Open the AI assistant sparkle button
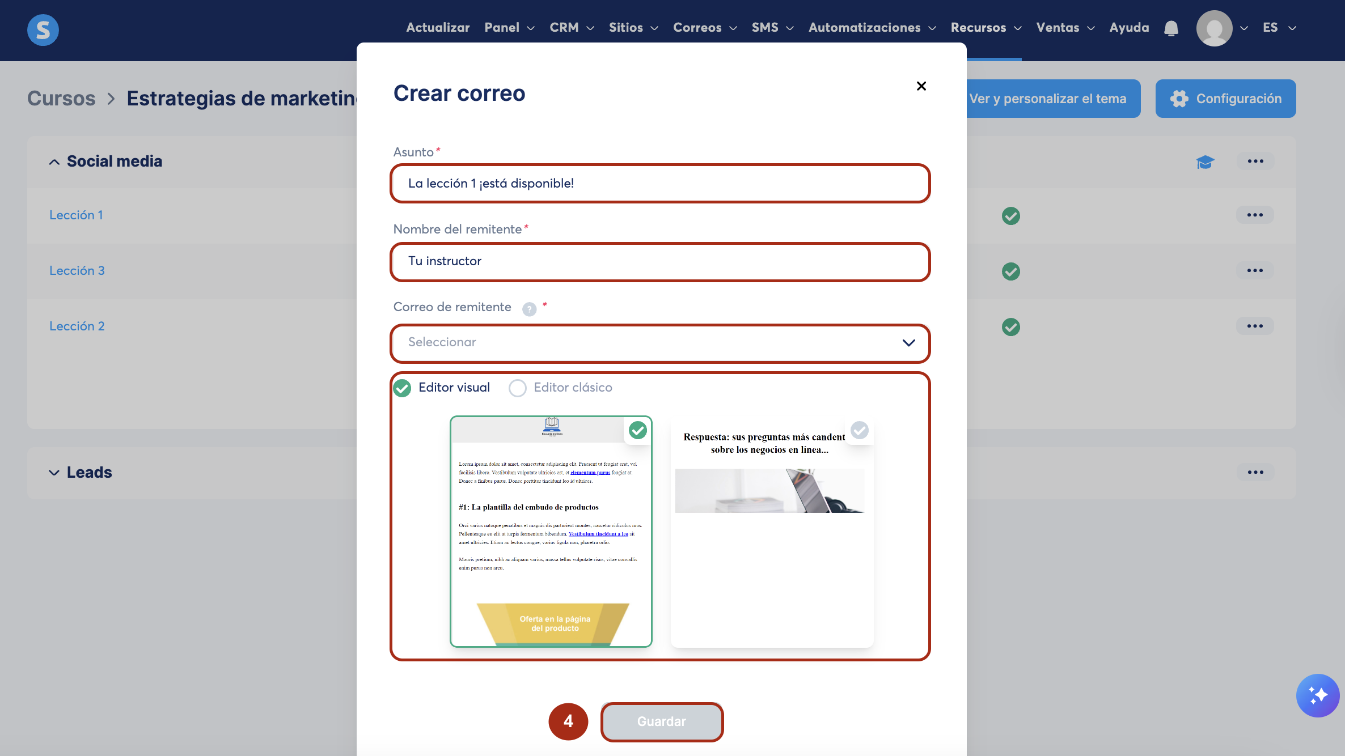Image resolution: width=1345 pixels, height=756 pixels. coord(1317,695)
